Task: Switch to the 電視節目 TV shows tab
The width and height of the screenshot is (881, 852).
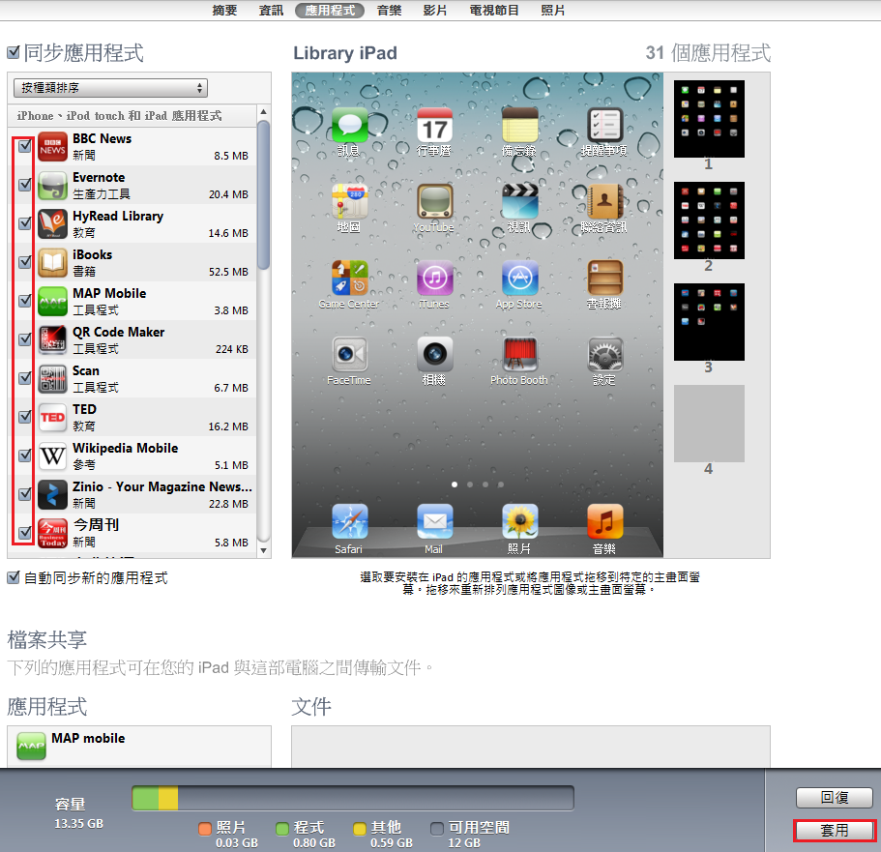Action: tap(494, 10)
